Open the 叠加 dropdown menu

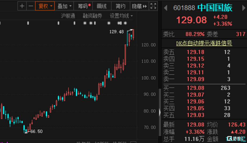click(x=64, y=6)
